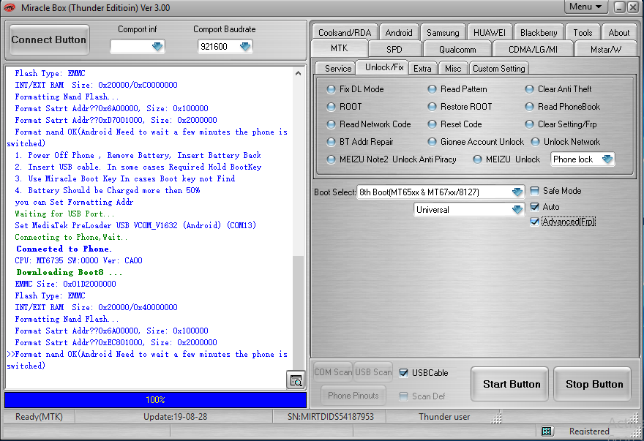Click the Stop Button
Screen dimensions: 644x441
[592, 385]
